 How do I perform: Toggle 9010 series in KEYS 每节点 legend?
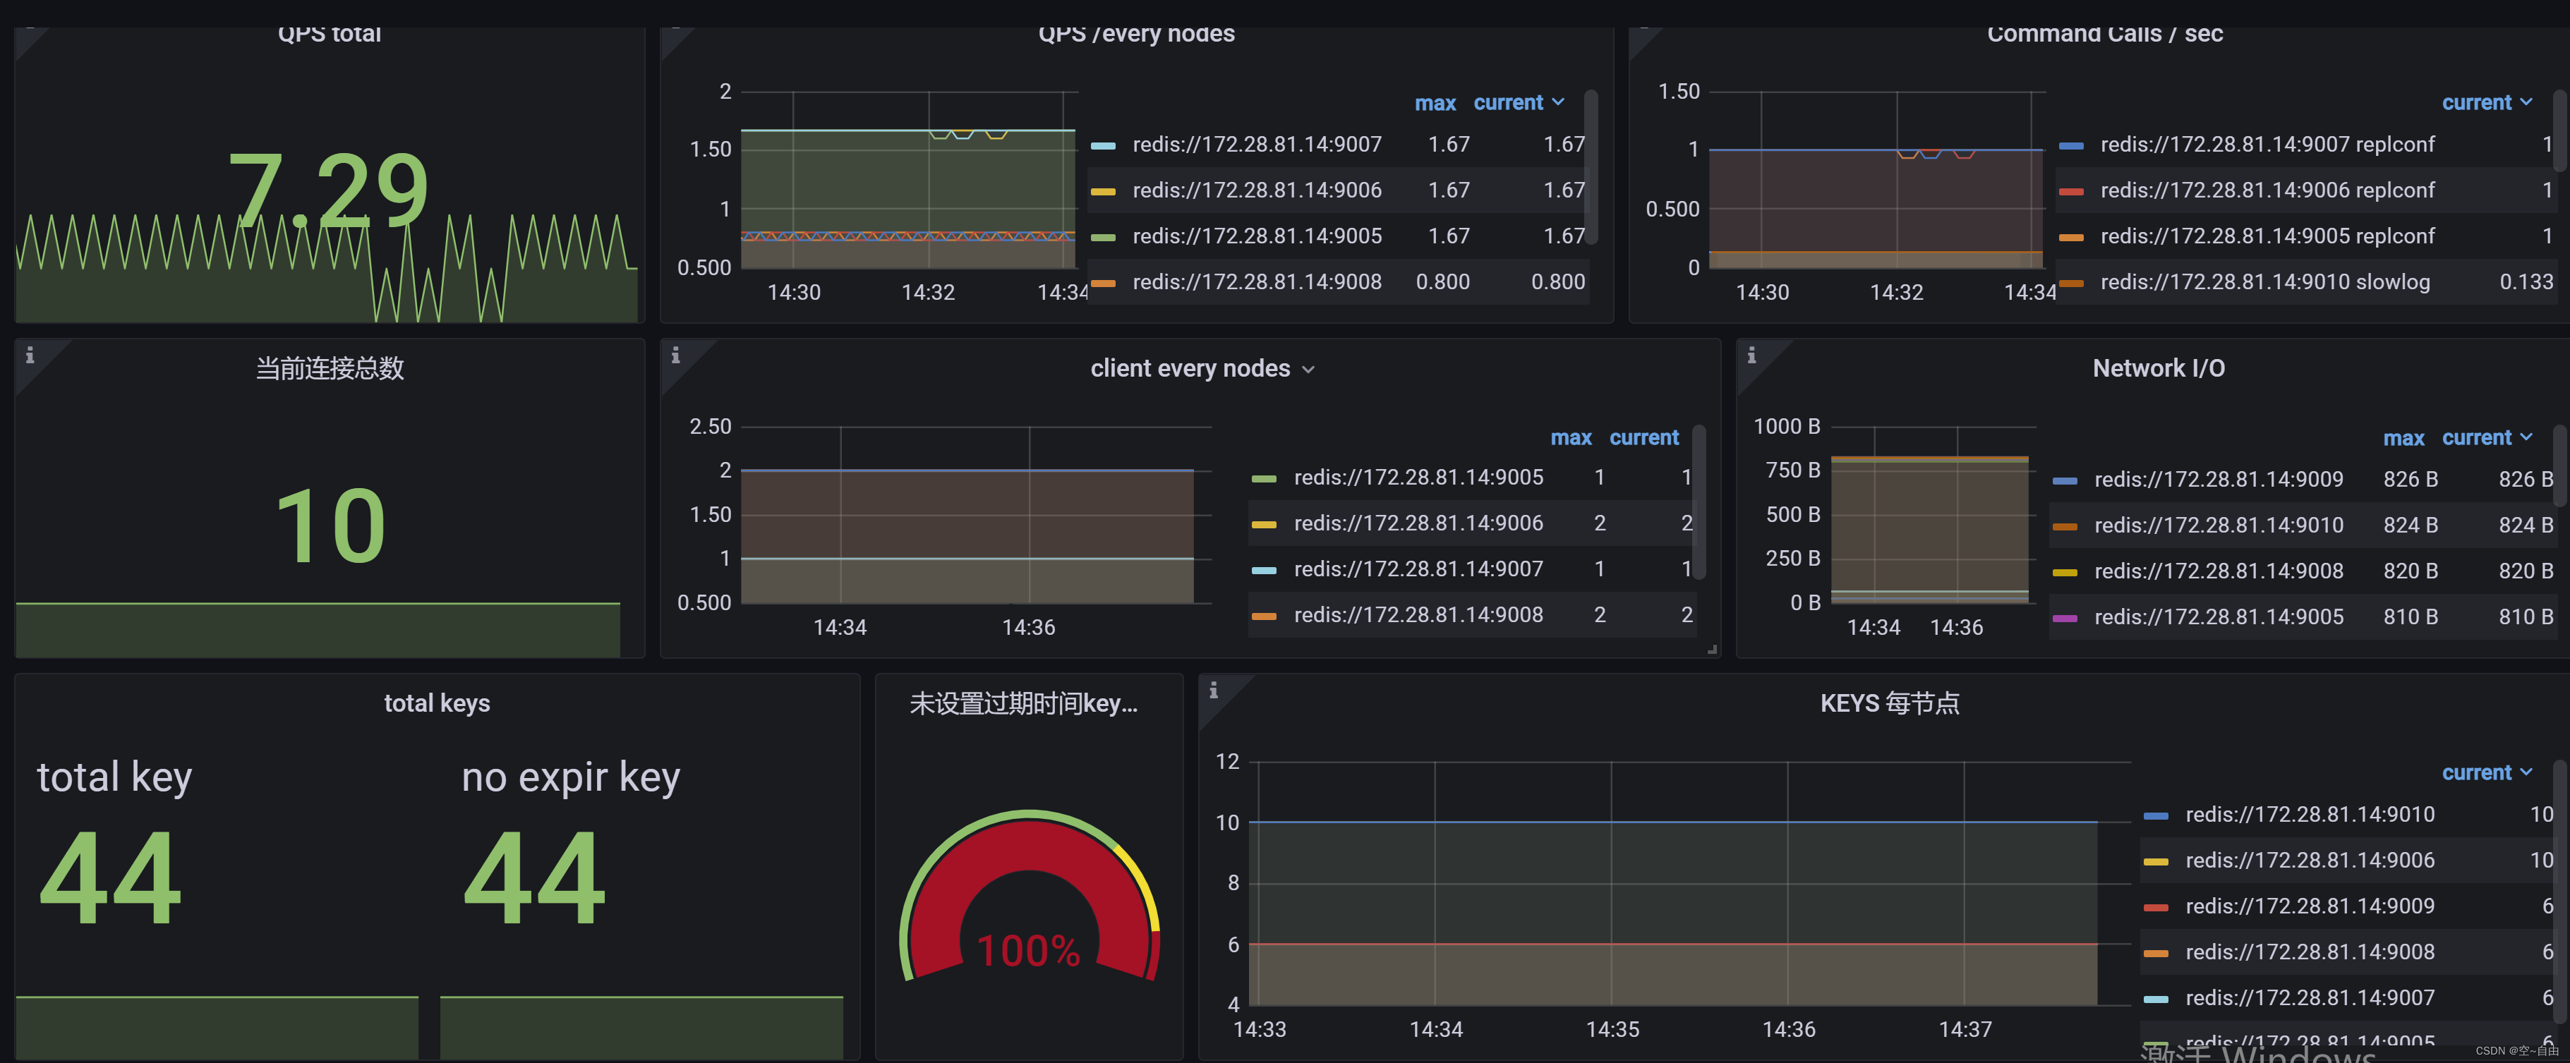point(2309,815)
